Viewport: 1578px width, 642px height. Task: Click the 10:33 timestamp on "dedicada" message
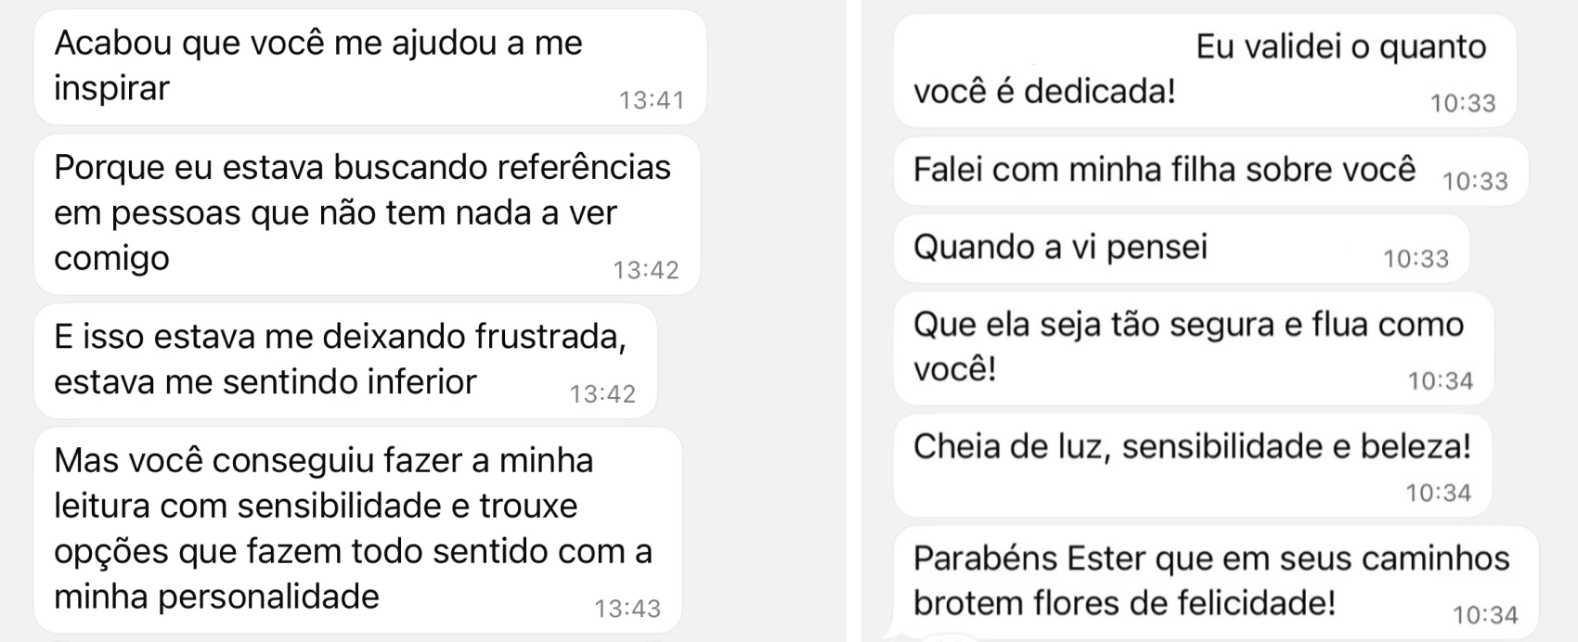coord(1463,103)
